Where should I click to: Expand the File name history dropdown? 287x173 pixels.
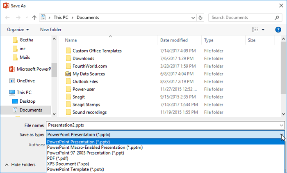[x=281, y=125]
